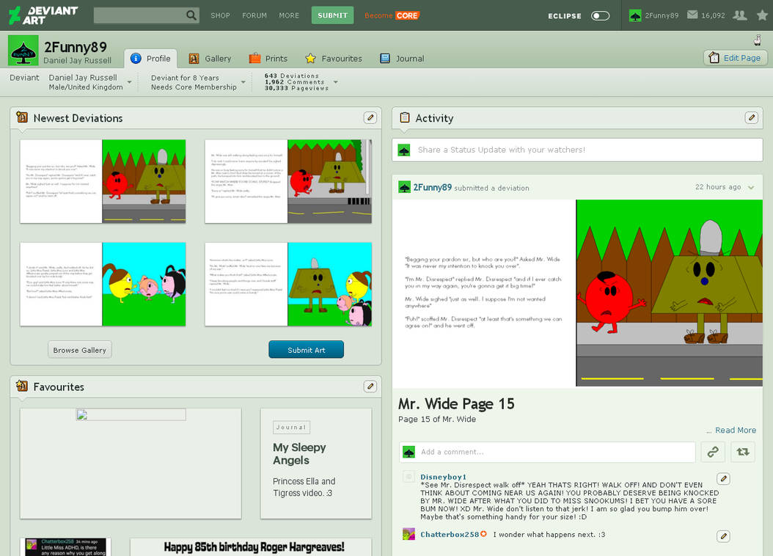This screenshot has height=556, width=773.
Task: Click the Activity clipboard icon
Action: [405, 117]
